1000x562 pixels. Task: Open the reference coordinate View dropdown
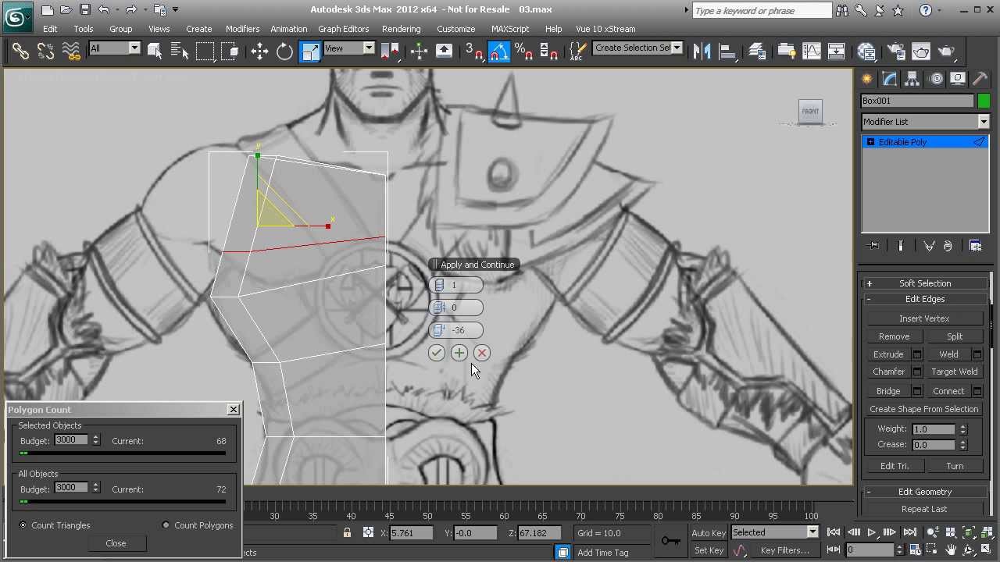(x=349, y=48)
